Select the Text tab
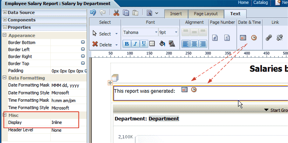The image size is (288, 143). (235, 14)
